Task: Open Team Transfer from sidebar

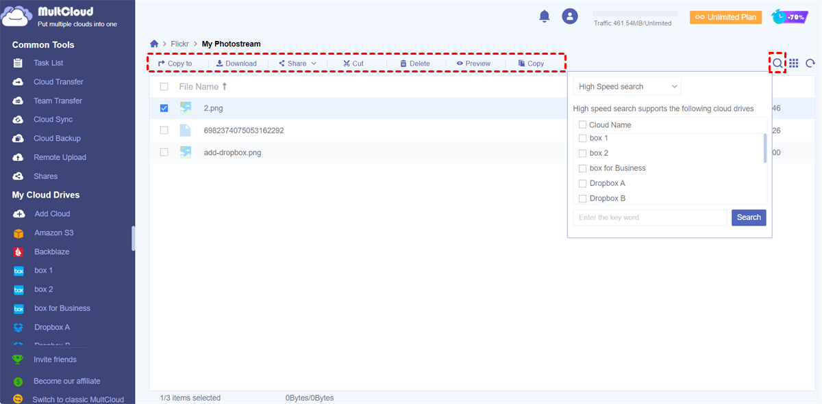Action: 58,100
